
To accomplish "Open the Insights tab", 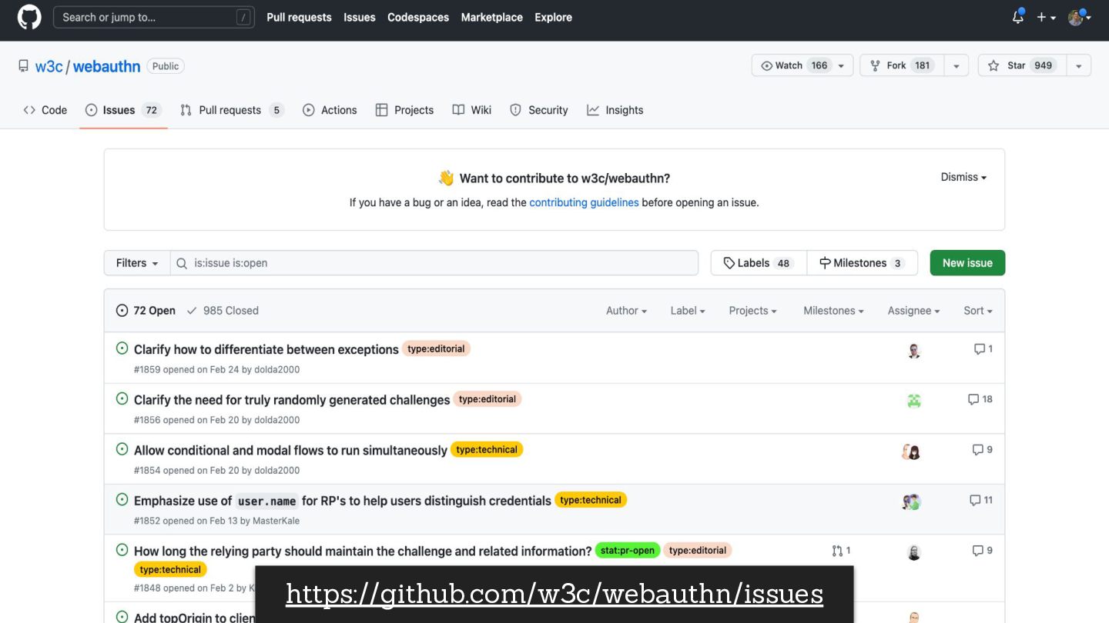I will pyautogui.click(x=615, y=110).
